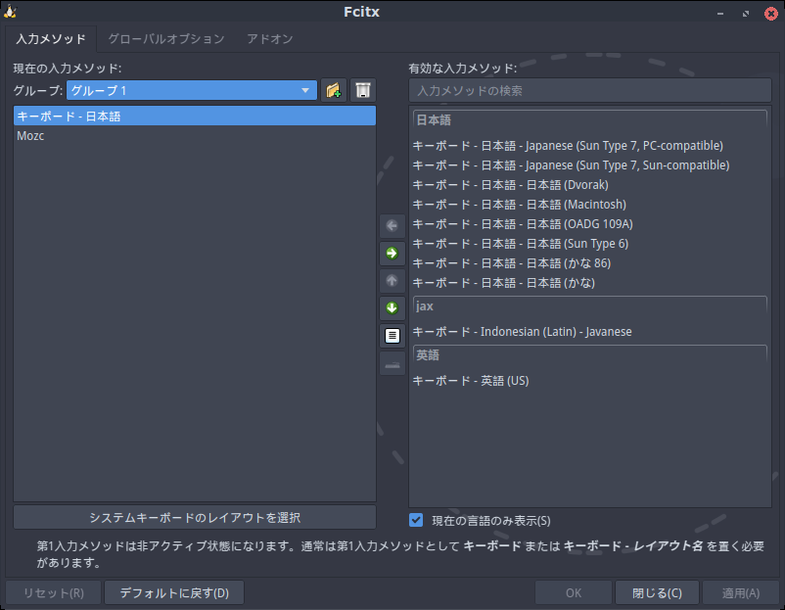Click the 閉じる(C) button
This screenshot has height=610, width=785.
point(657,593)
